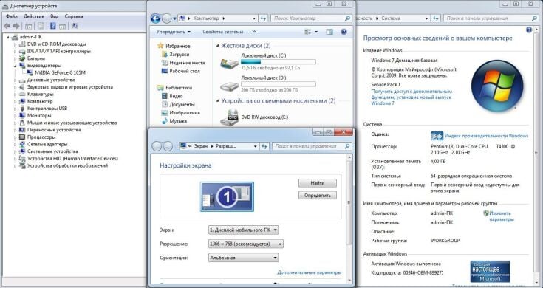Image resolution: width=543 pixels, height=288 pixels.
Task: Select Local Disk (D:) drive icon
Action: point(229,86)
